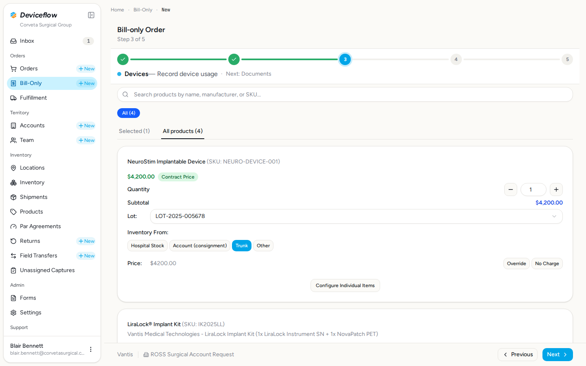Go to Orders cart icon

tap(13, 69)
